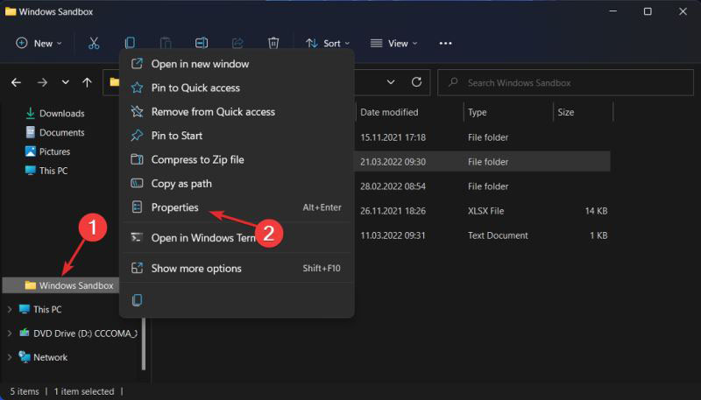
Task: Expand the Network tree node
Action: (x=10, y=357)
